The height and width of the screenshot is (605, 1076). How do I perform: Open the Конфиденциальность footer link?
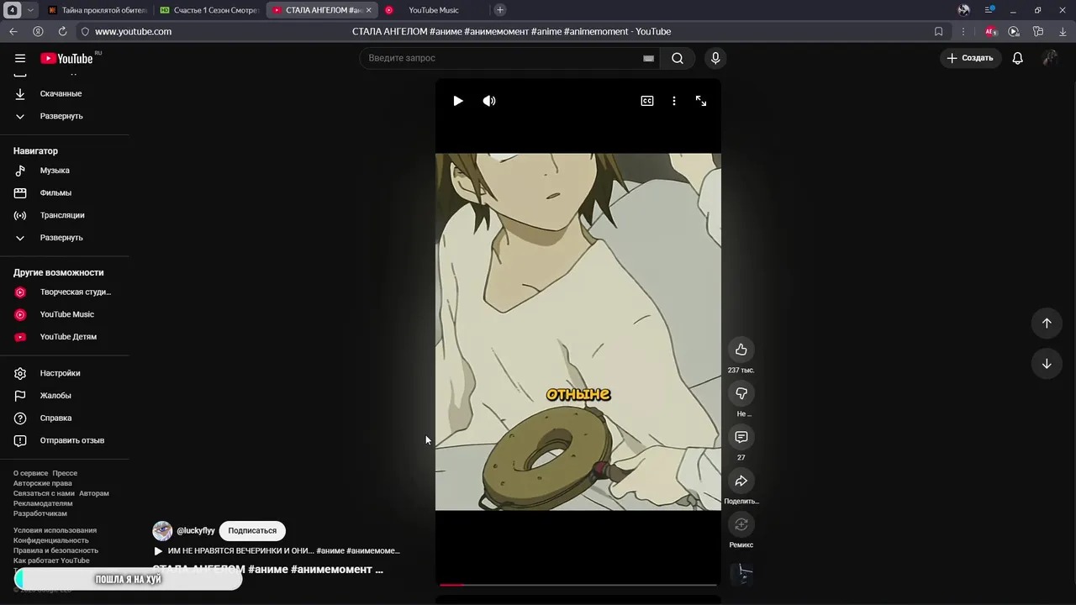tap(51, 540)
